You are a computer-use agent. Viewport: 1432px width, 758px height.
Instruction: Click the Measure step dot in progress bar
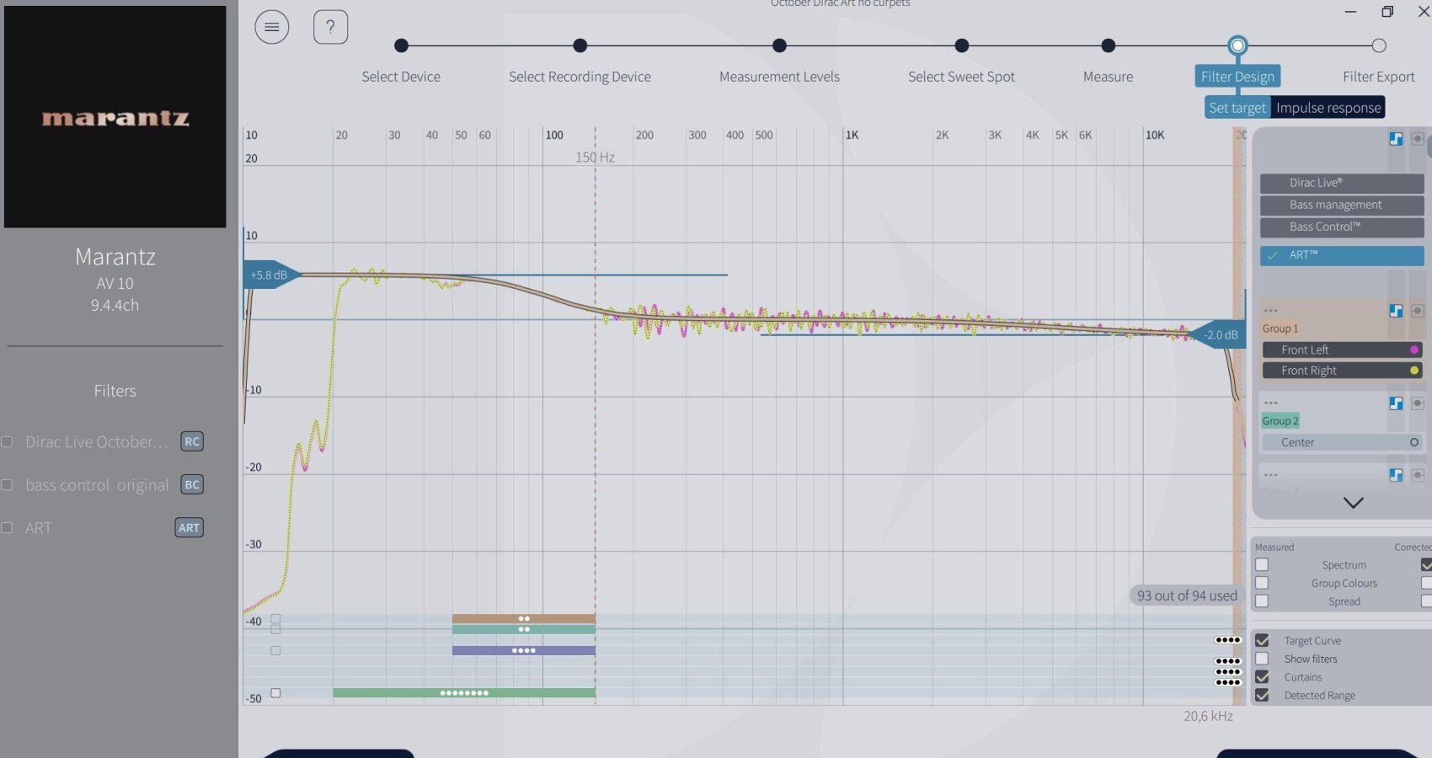[1109, 45]
